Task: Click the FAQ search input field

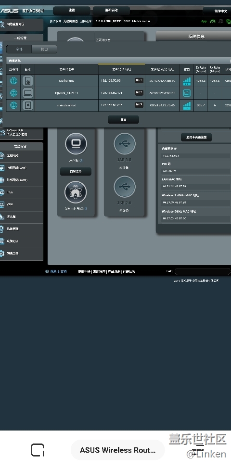Action: pos(202,272)
